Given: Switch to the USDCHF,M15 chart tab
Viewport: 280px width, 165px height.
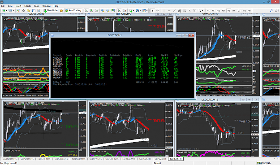Looking at the screenshot, I should coord(112,159).
